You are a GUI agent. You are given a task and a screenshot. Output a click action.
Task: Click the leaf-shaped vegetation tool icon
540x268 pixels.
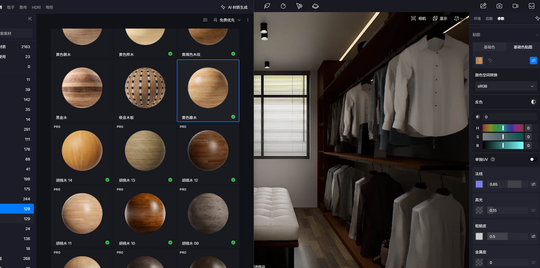point(267,6)
